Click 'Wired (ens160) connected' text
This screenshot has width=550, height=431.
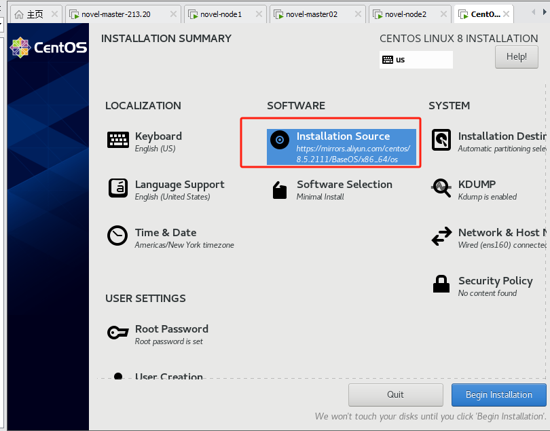pyautogui.click(x=502, y=245)
